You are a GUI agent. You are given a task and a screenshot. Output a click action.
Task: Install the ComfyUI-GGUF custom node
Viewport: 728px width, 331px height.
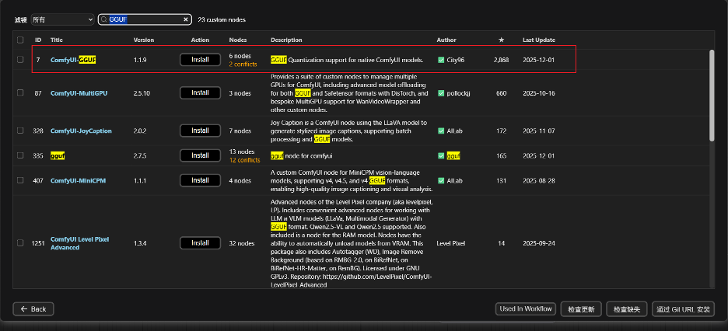(x=200, y=59)
